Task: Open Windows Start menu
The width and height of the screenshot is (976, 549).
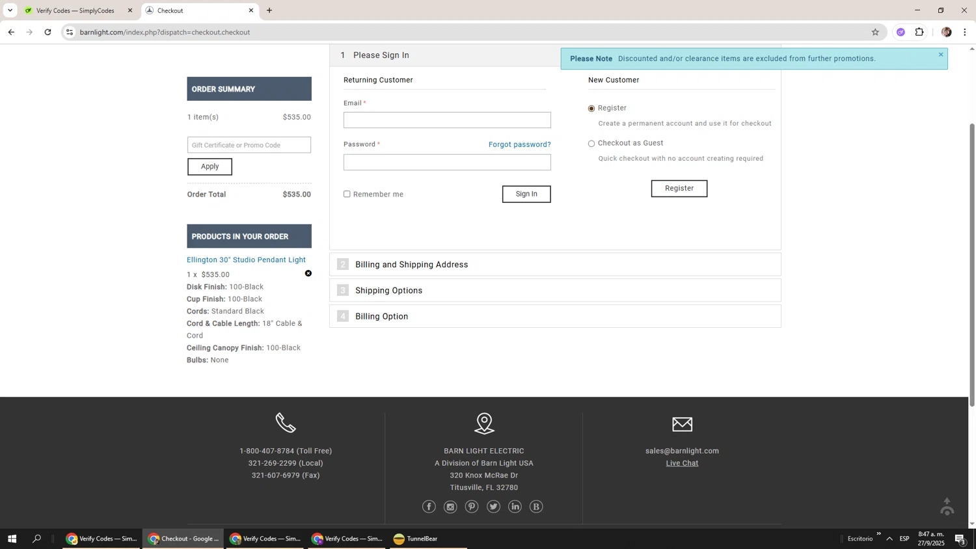Action: coord(12,539)
